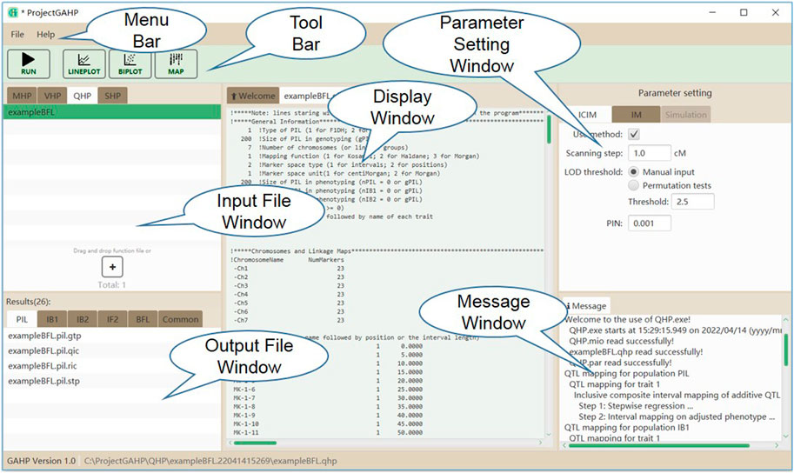Switch to the MHP tab

pos(22,96)
